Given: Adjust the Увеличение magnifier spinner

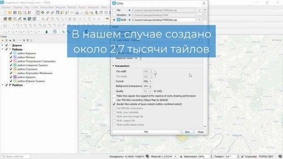Looking at the screenshot, I should 211,156.
